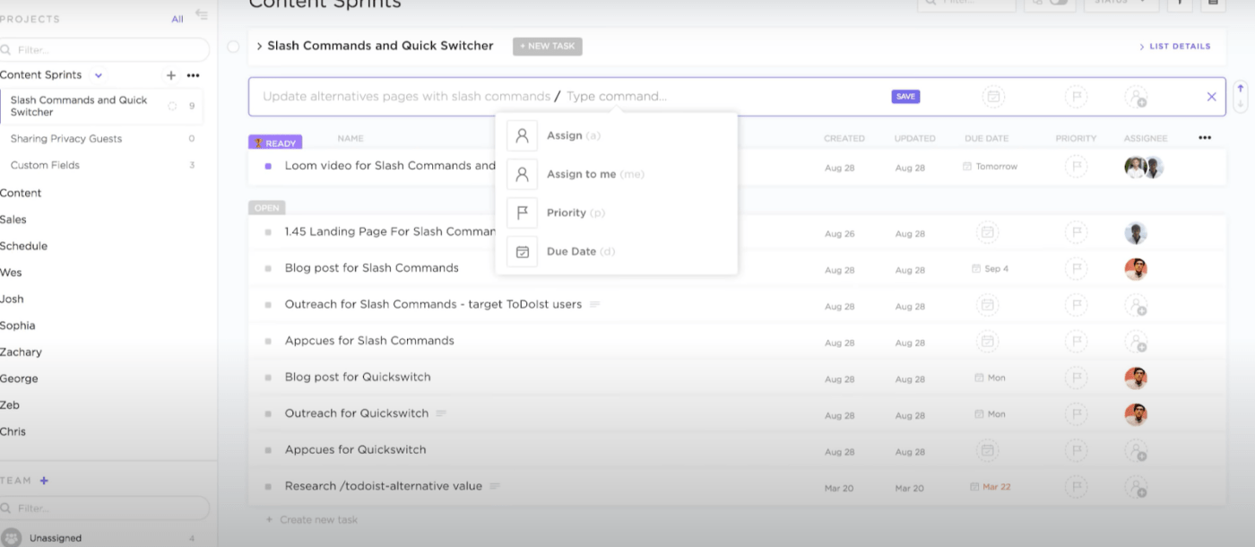
Task: Click the Assign command person icon
Action: pos(522,135)
